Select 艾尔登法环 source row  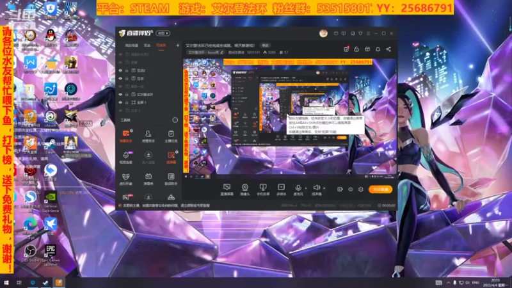[x=149, y=94]
